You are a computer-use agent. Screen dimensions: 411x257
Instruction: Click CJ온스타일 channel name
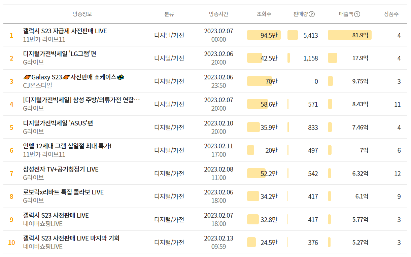click(x=38, y=85)
